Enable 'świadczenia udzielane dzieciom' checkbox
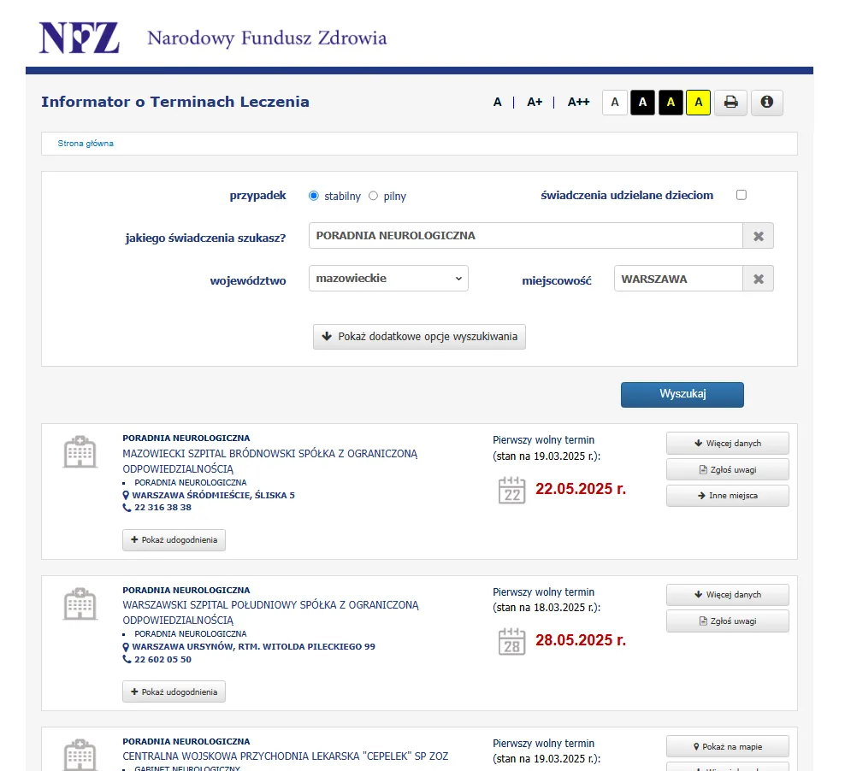The height and width of the screenshot is (771, 845). click(x=742, y=195)
